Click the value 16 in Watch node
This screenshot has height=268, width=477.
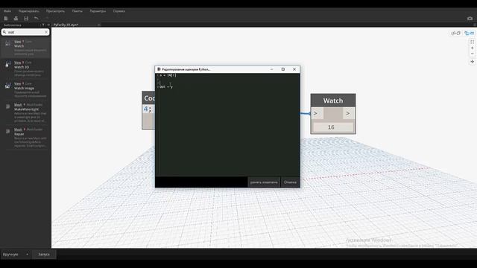[x=331, y=127]
